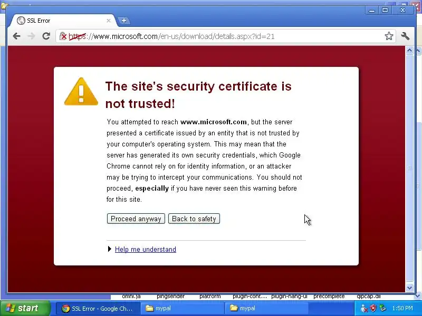Open the Help me understand link
The image size is (422, 316).
[x=146, y=249]
